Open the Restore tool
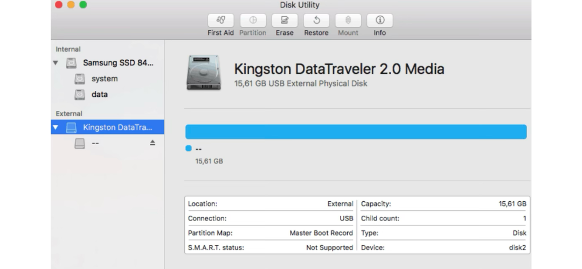 [316, 21]
